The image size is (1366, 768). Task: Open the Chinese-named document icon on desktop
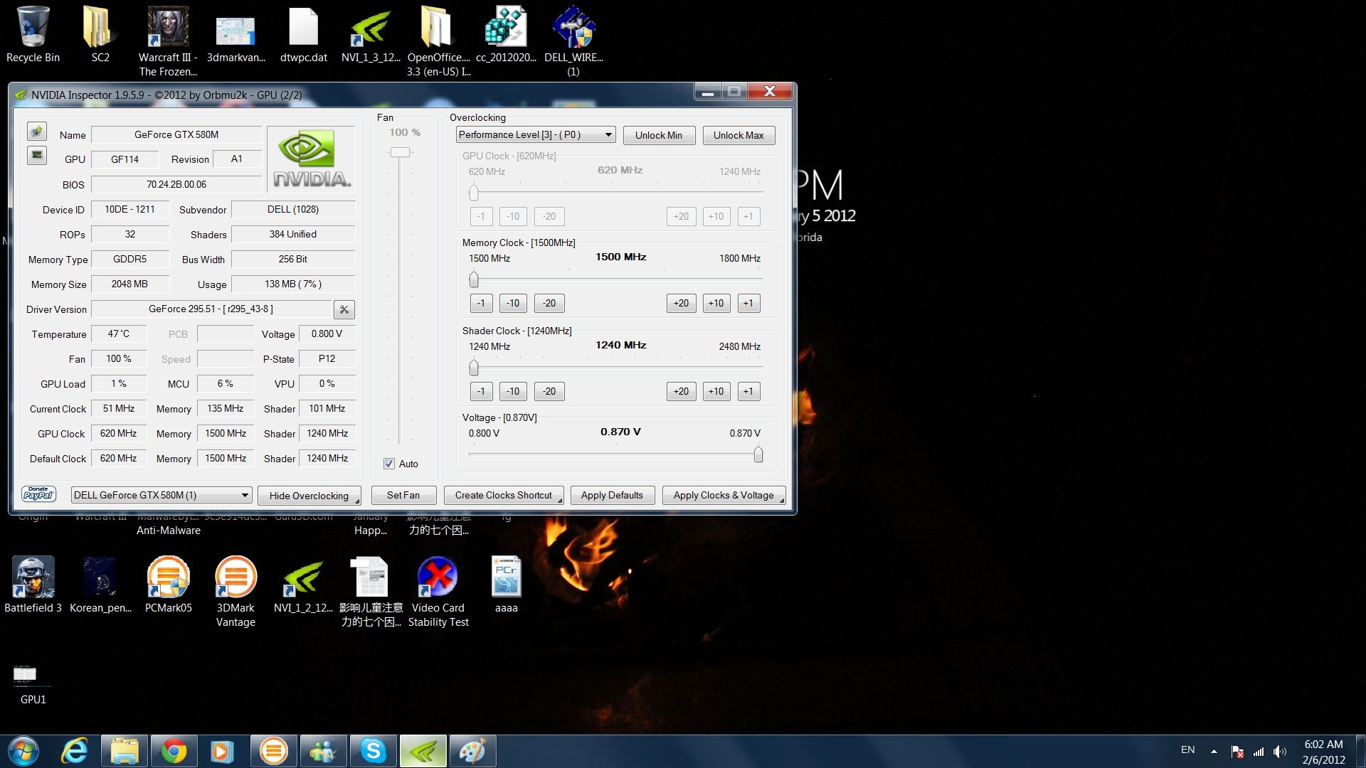click(371, 592)
